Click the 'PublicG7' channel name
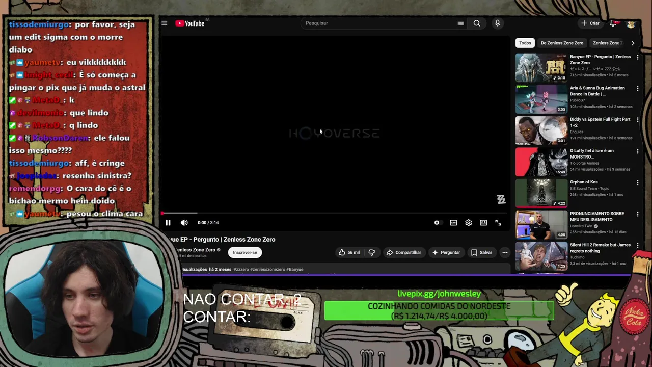 point(578,100)
